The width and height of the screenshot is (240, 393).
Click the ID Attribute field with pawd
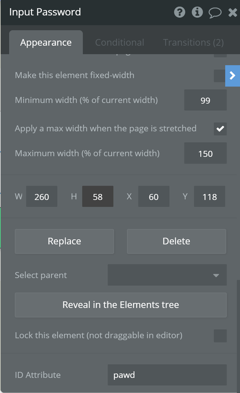(x=167, y=375)
